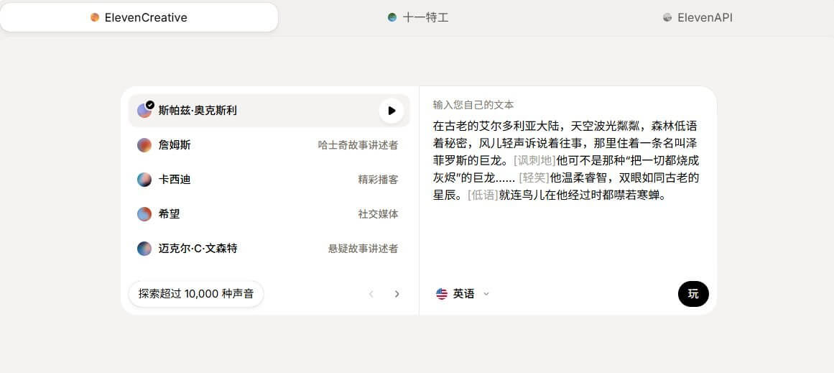Click the 希望 voice avatar
834x373 pixels.
point(144,214)
